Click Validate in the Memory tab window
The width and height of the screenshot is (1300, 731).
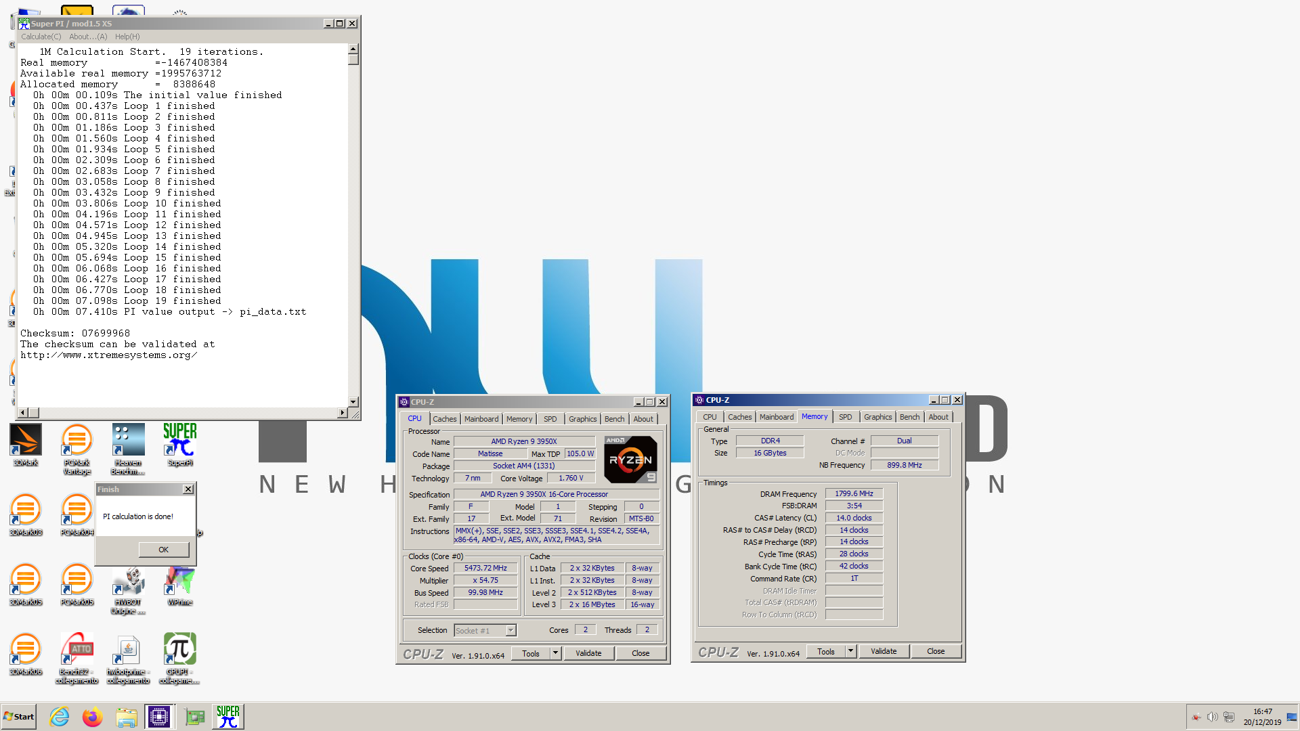[x=884, y=651]
